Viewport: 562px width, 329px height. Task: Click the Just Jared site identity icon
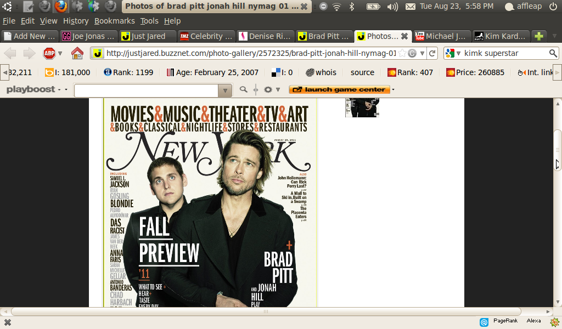point(98,53)
